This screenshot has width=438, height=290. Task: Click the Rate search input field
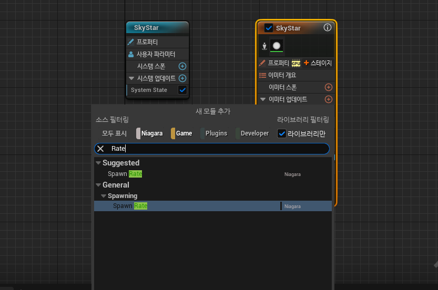click(212, 149)
